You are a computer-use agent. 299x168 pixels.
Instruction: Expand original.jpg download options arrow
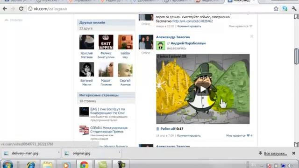click(120, 152)
